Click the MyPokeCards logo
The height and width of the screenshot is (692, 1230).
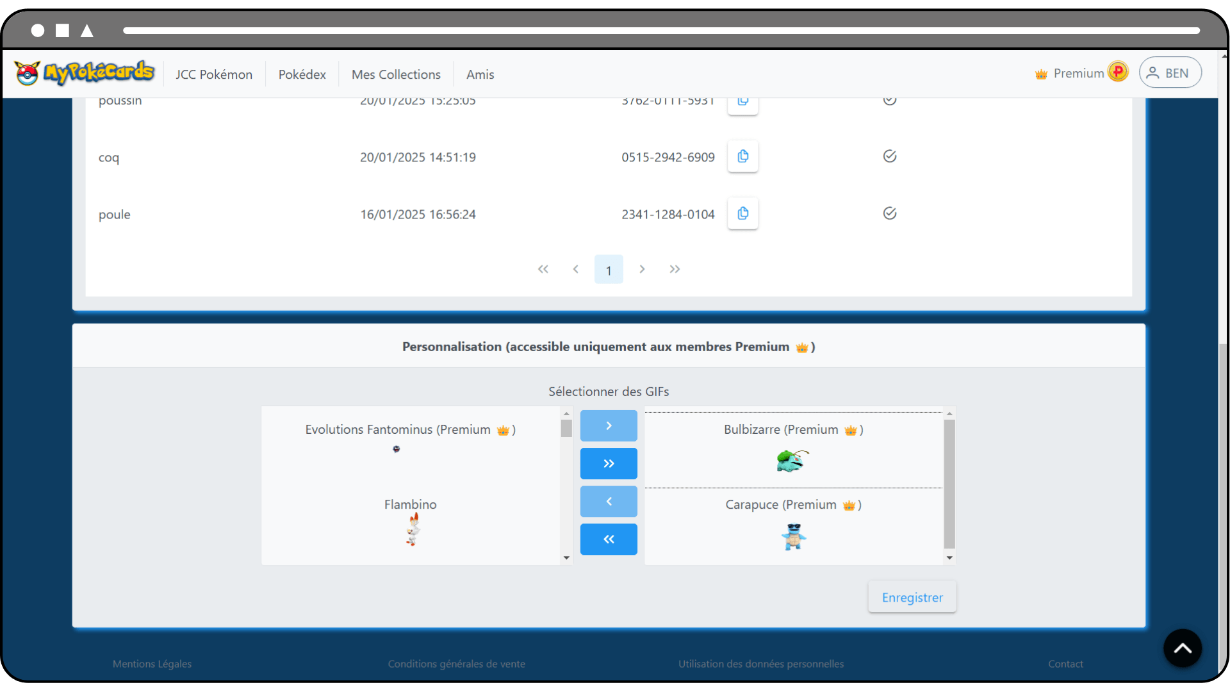[x=85, y=73]
